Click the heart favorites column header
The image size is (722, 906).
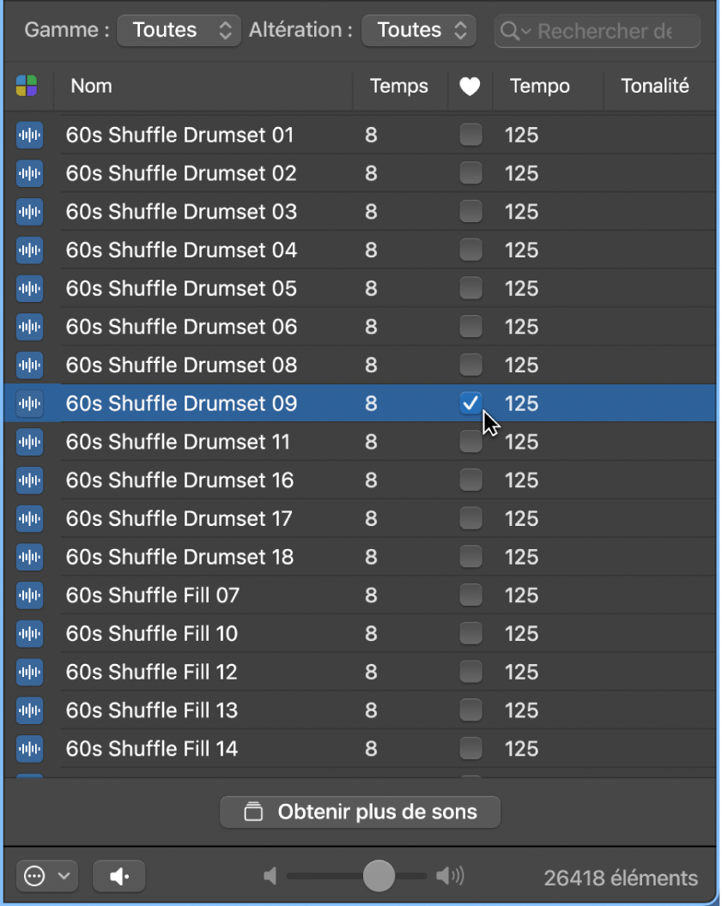tap(470, 86)
